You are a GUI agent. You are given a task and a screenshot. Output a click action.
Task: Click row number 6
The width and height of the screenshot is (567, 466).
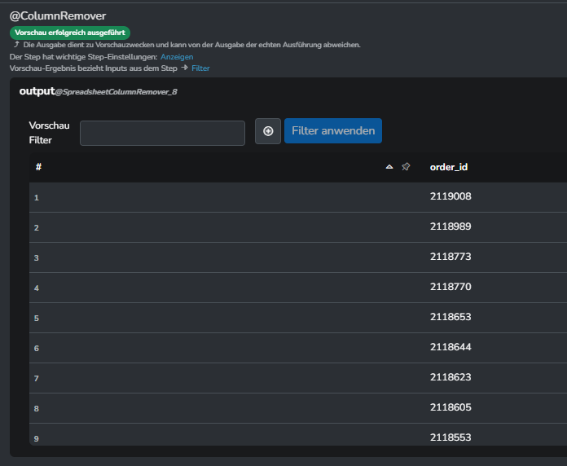pyautogui.click(x=37, y=349)
